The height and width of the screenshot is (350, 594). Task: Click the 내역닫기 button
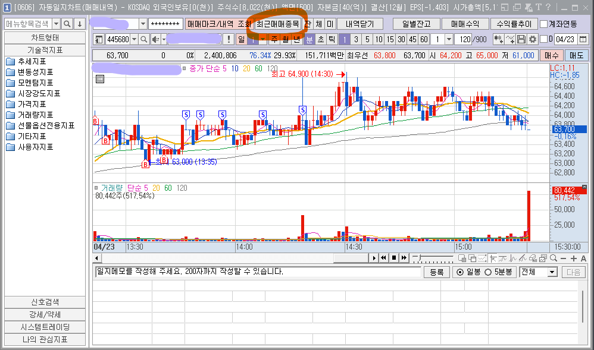point(360,24)
